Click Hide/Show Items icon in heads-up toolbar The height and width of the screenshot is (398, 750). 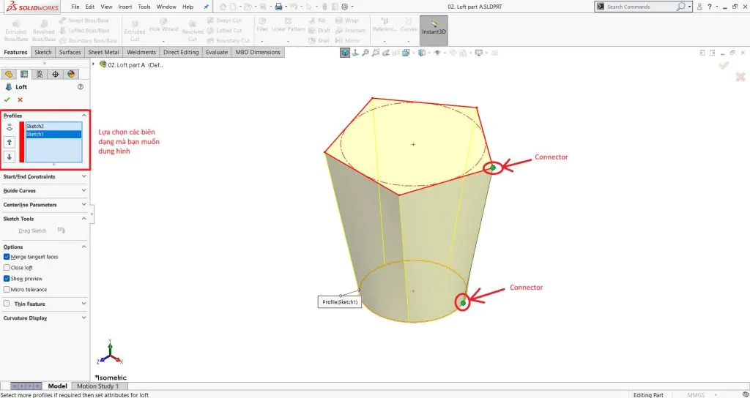pos(437,53)
